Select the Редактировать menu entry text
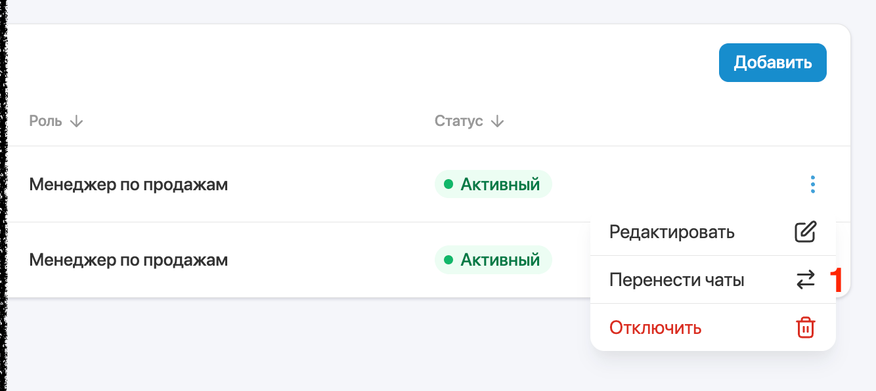This screenshot has width=876, height=391. pos(672,232)
